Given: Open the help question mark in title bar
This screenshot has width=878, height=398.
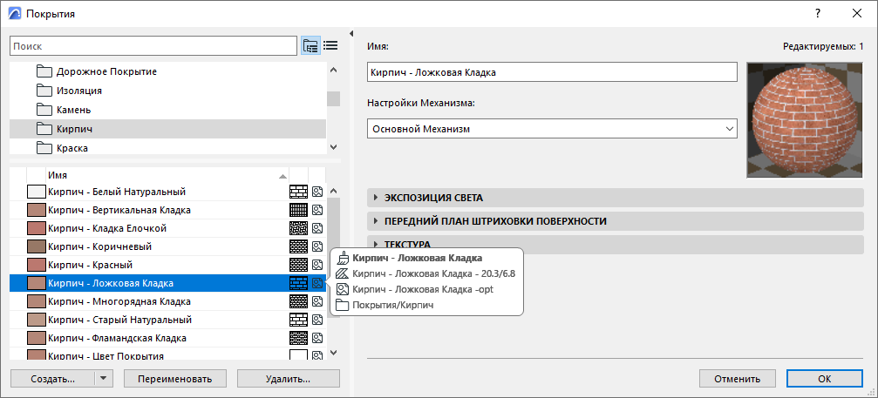Looking at the screenshot, I should pyautogui.click(x=818, y=14).
